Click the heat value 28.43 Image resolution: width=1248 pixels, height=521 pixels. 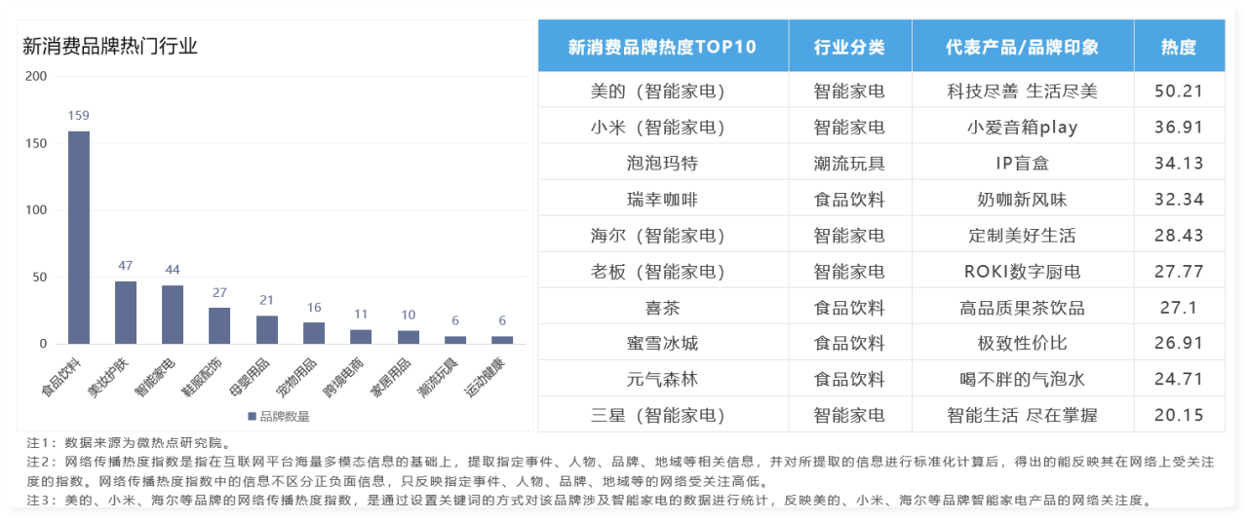1179,235
